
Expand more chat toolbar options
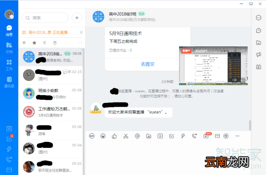pos(237,136)
